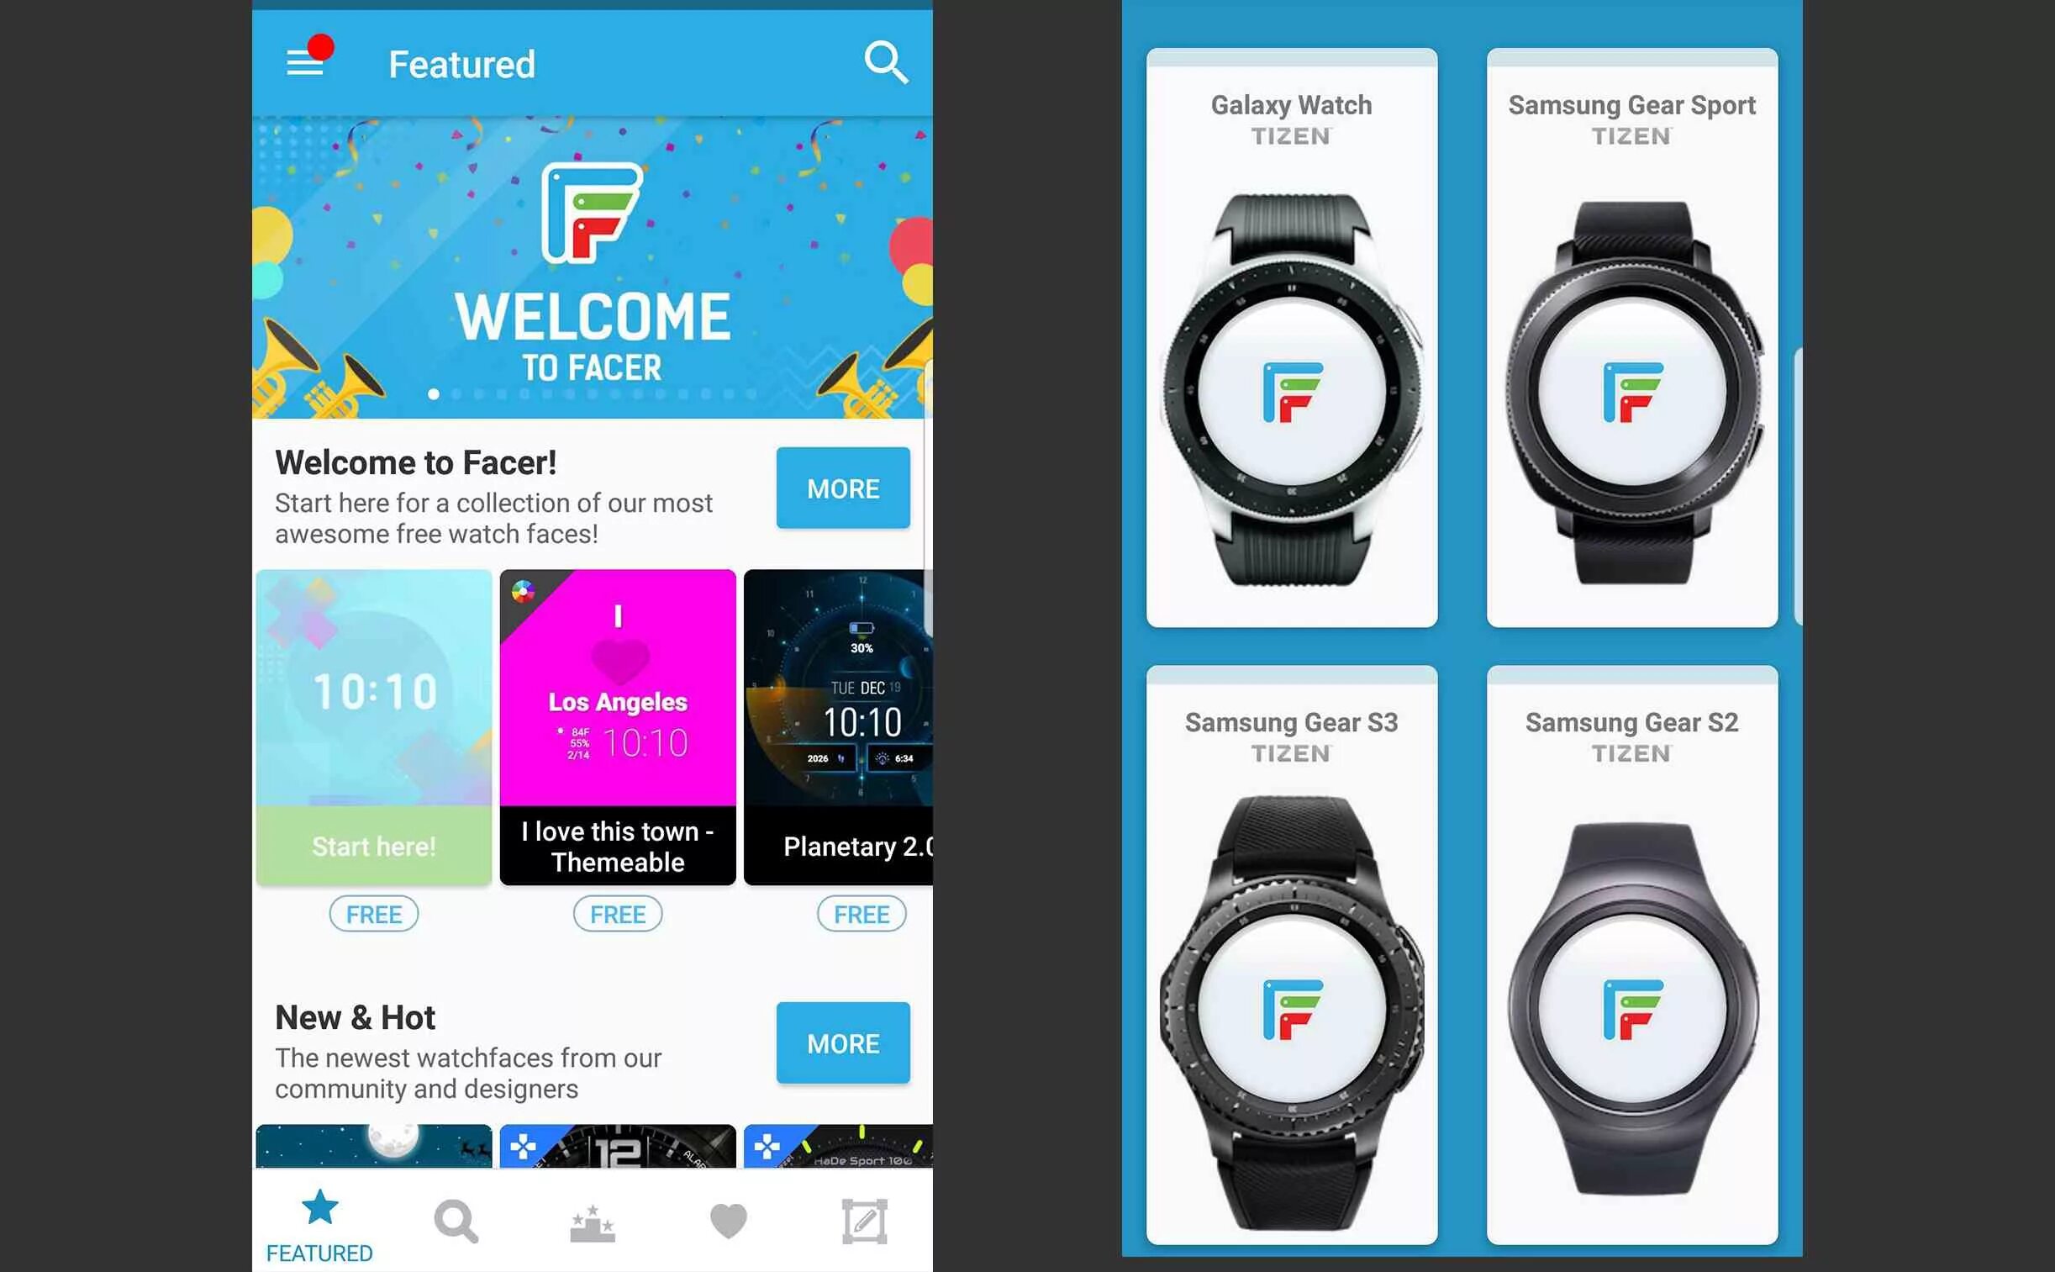Click FREE badge on I love this town
The width and height of the screenshot is (2055, 1272).
tap(617, 915)
